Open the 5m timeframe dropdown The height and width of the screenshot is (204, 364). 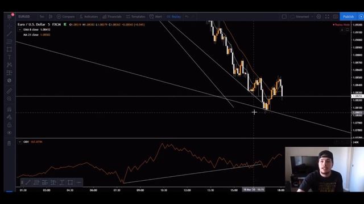click(42, 16)
